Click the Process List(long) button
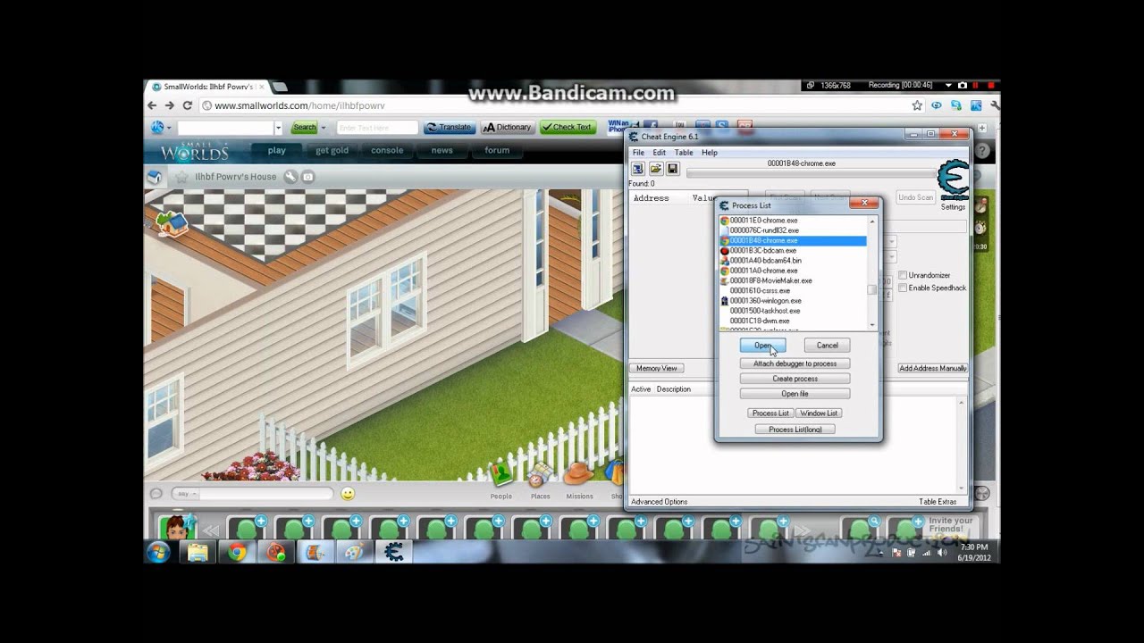 [x=795, y=430]
